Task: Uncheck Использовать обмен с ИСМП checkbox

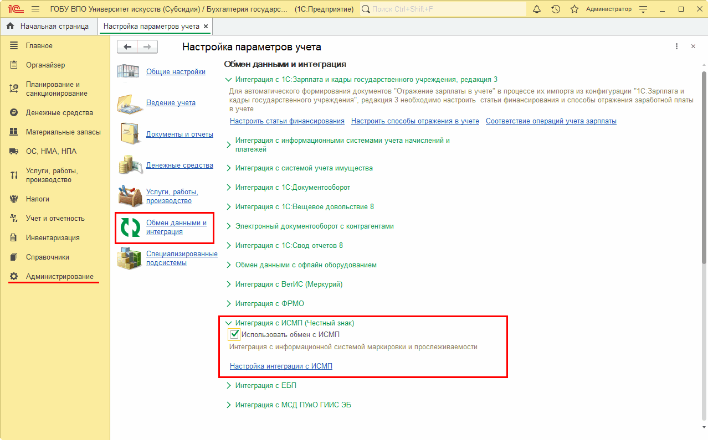Action: coord(234,334)
